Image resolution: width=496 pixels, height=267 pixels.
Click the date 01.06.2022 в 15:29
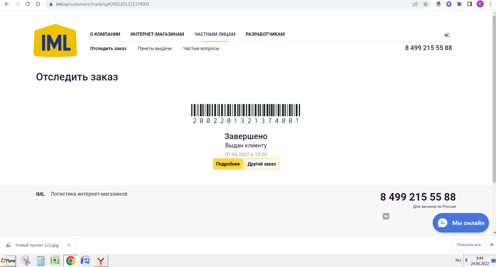(246, 155)
